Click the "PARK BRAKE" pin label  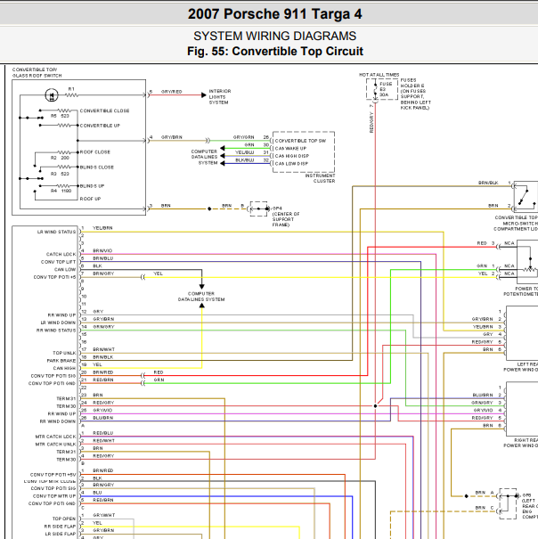coord(61,360)
